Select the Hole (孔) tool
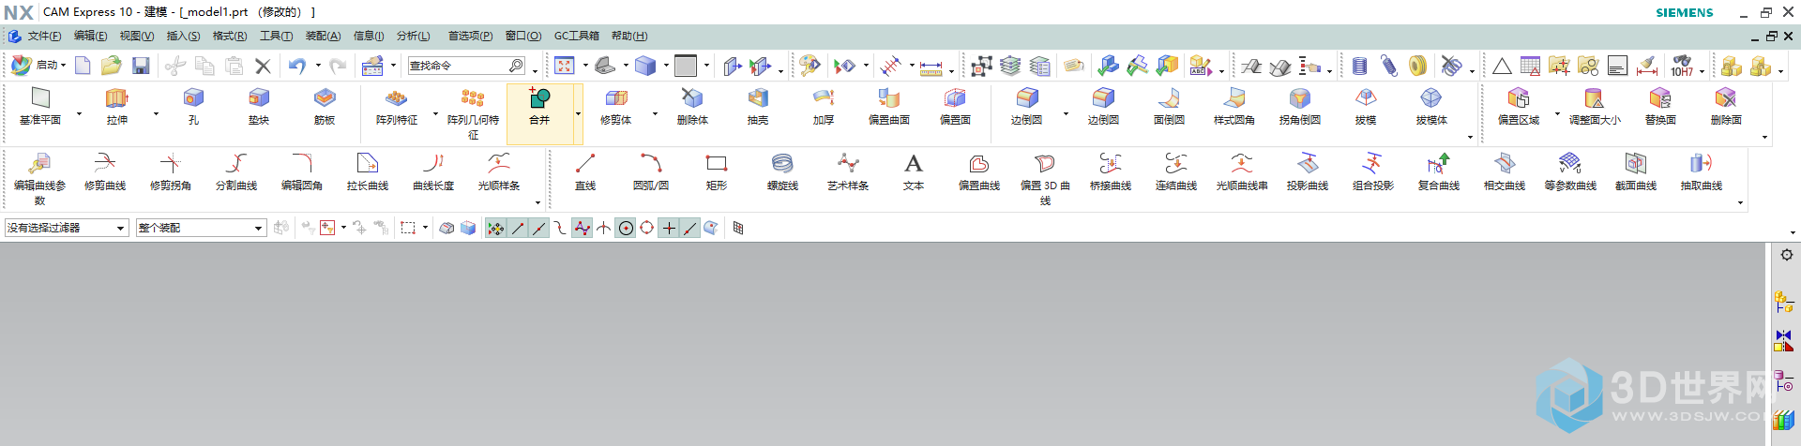Viewport: 1801px width, 446px height. click(193, 106)
